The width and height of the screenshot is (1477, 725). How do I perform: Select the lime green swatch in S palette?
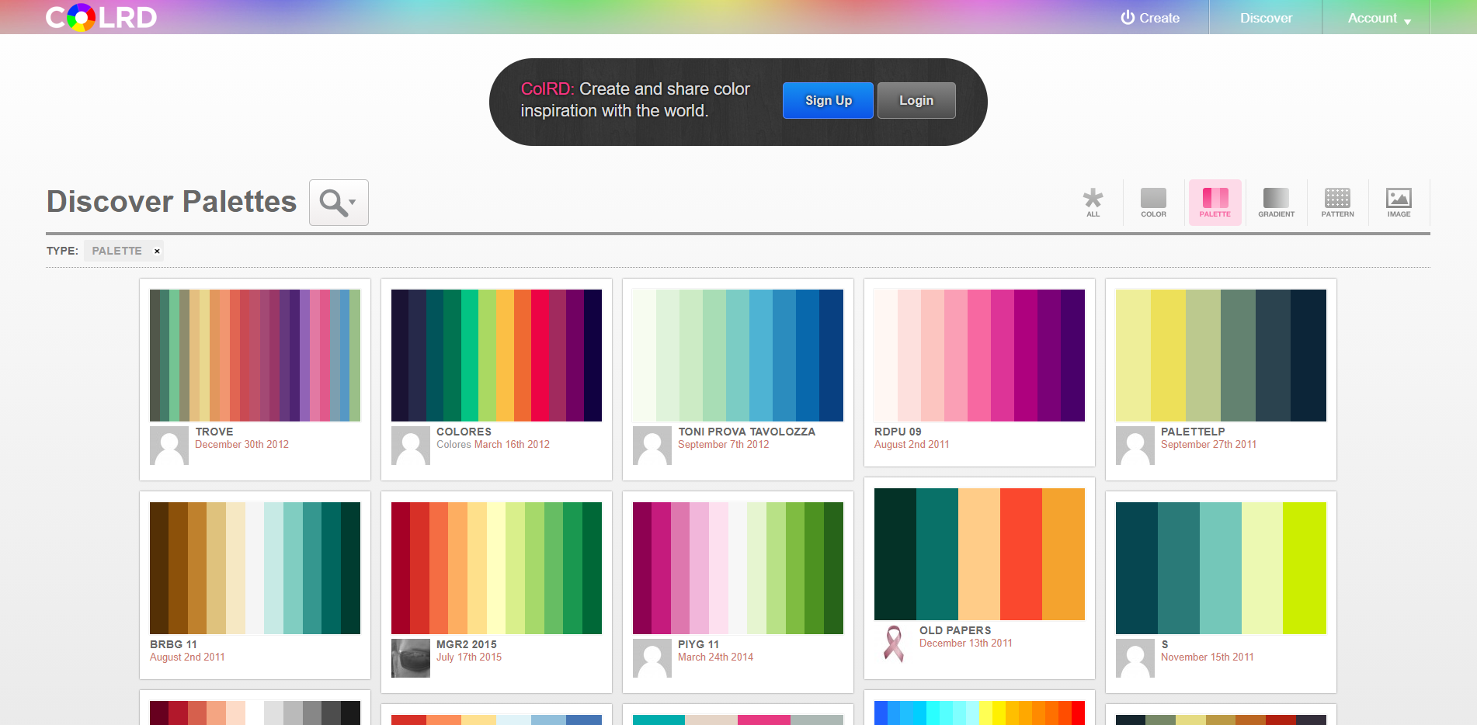(x=1305, y=568)
